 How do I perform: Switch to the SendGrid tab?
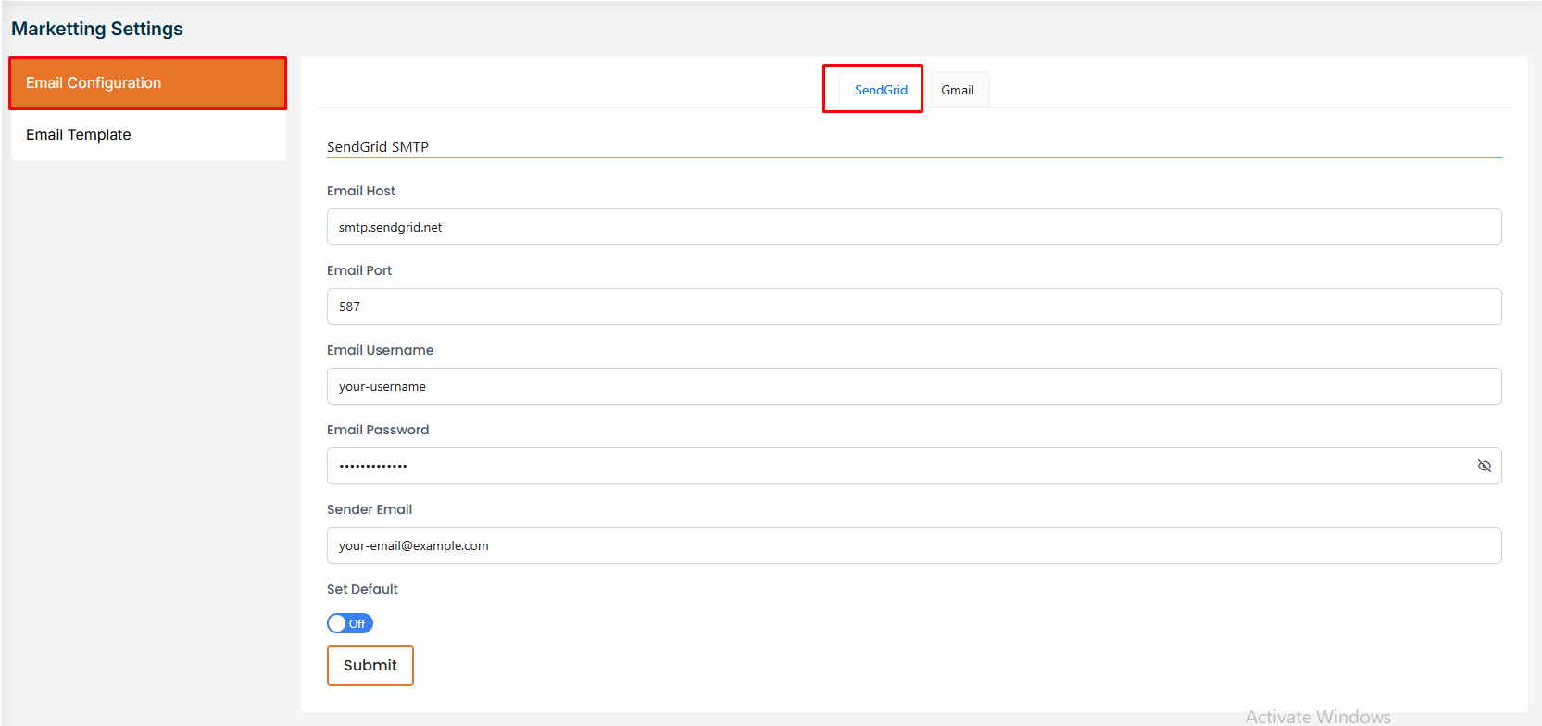pyautogui.click(x=880, y=90)
